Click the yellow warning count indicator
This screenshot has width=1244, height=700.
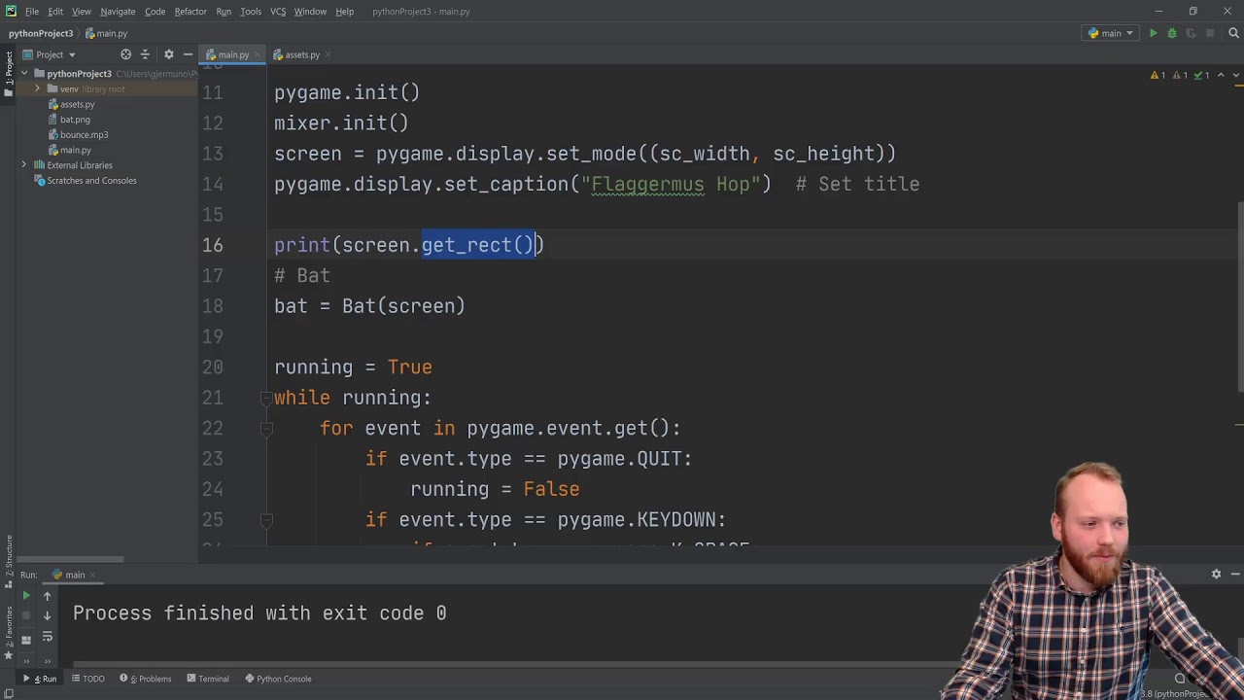1158,75
